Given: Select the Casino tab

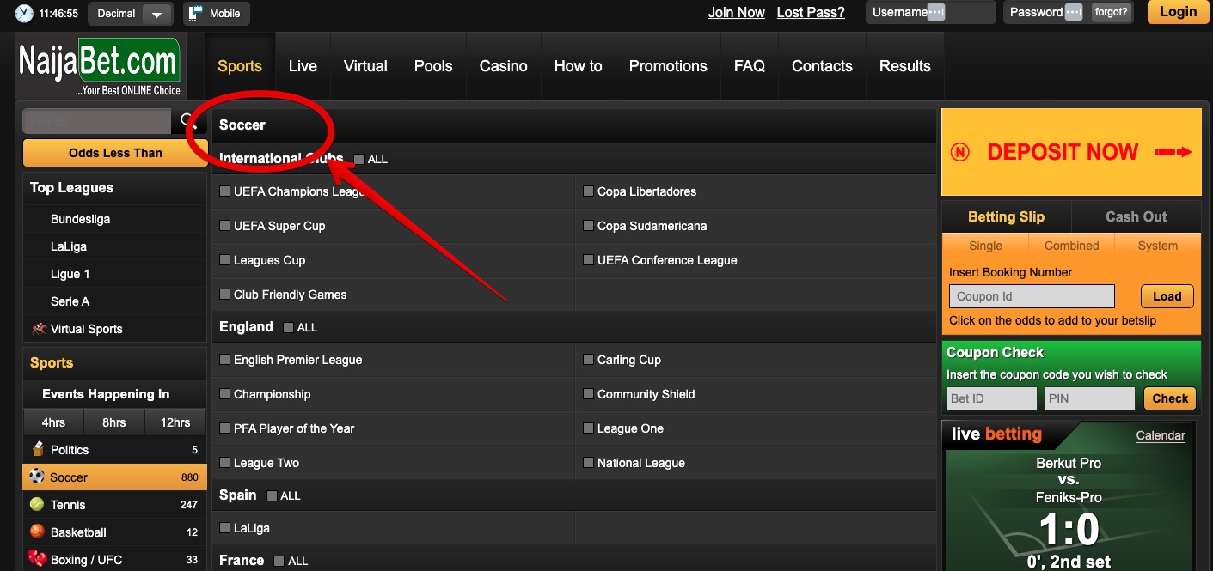Looking at the screenshot, I should click(x=504, y=66).
